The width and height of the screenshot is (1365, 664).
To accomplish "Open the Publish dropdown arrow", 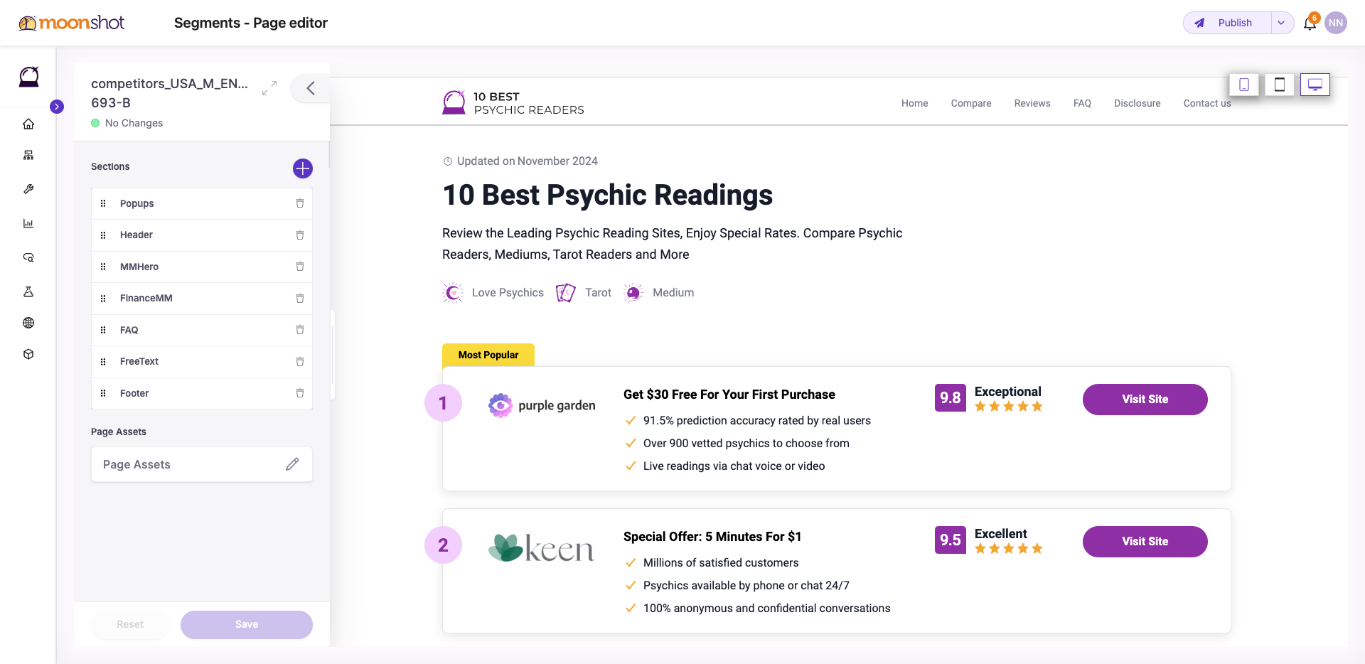I will pyautogui.click(x=1281, y=23).
